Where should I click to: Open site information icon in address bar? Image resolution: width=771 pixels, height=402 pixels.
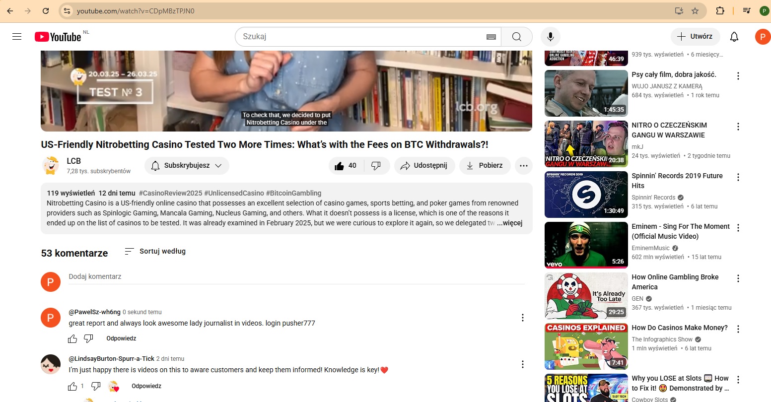(68, 11)
